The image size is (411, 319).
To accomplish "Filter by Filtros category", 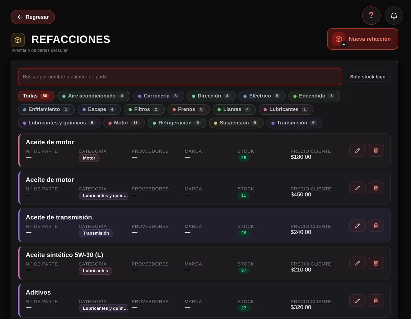I will (x=144, y=109).
